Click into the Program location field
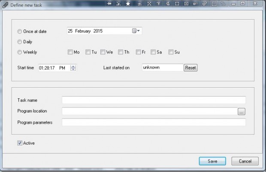 pyautogui.click(x=150, y=111)
